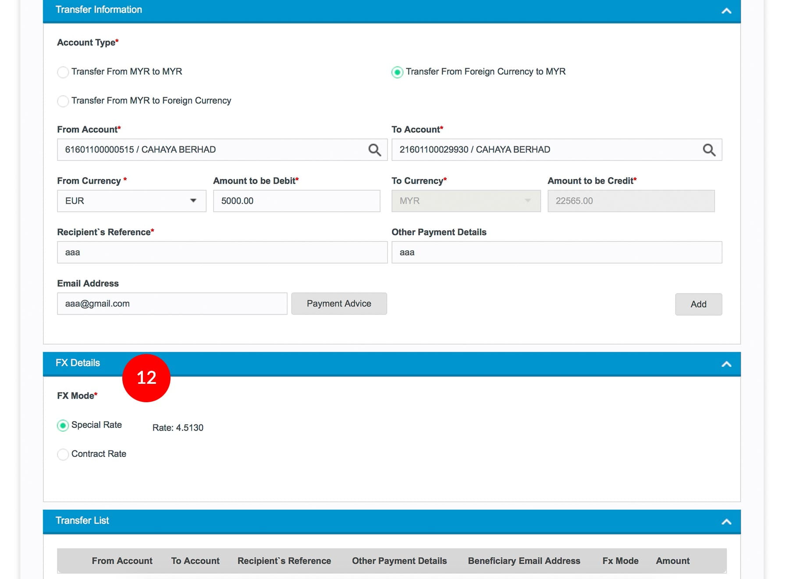
Task: Focus the Recipient's Reference input field
Action: pos(222,253)
